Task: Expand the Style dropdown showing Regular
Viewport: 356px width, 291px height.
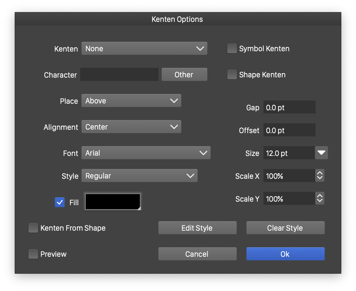Action: pyautogui.click(x=139, y=176)
